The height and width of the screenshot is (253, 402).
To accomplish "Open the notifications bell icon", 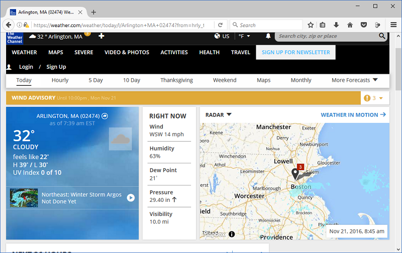I will tap(268, 36).
